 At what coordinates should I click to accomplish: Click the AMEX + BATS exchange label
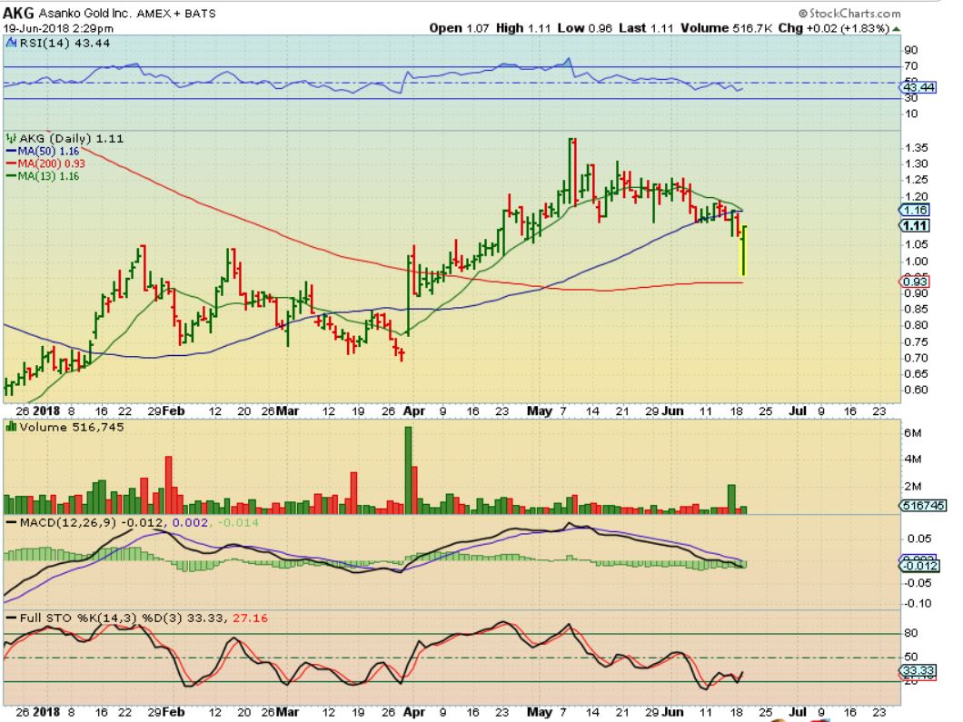(x=176, y=13)
